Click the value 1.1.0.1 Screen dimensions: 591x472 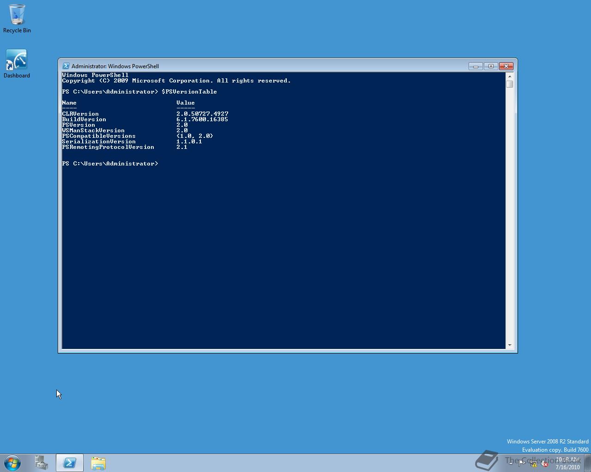coord(189,142)
